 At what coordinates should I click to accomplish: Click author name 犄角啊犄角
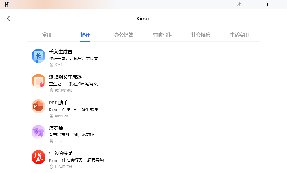click(x=64, y=90)
